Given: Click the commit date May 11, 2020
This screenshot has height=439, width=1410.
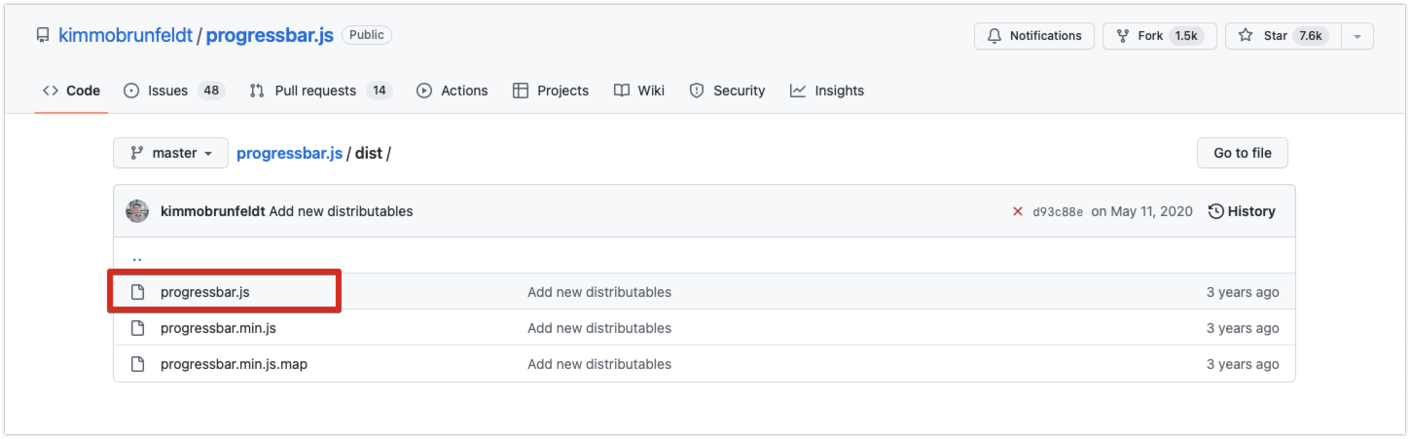Looking at the screenshot, I should point(1142,211).
